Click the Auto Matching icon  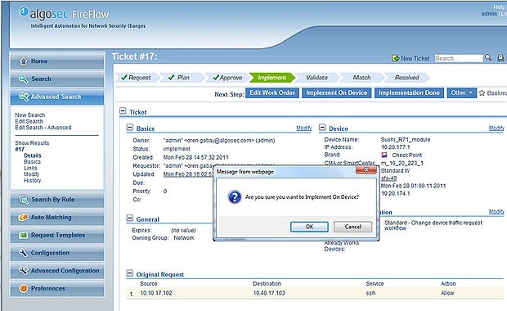(23, 217)
